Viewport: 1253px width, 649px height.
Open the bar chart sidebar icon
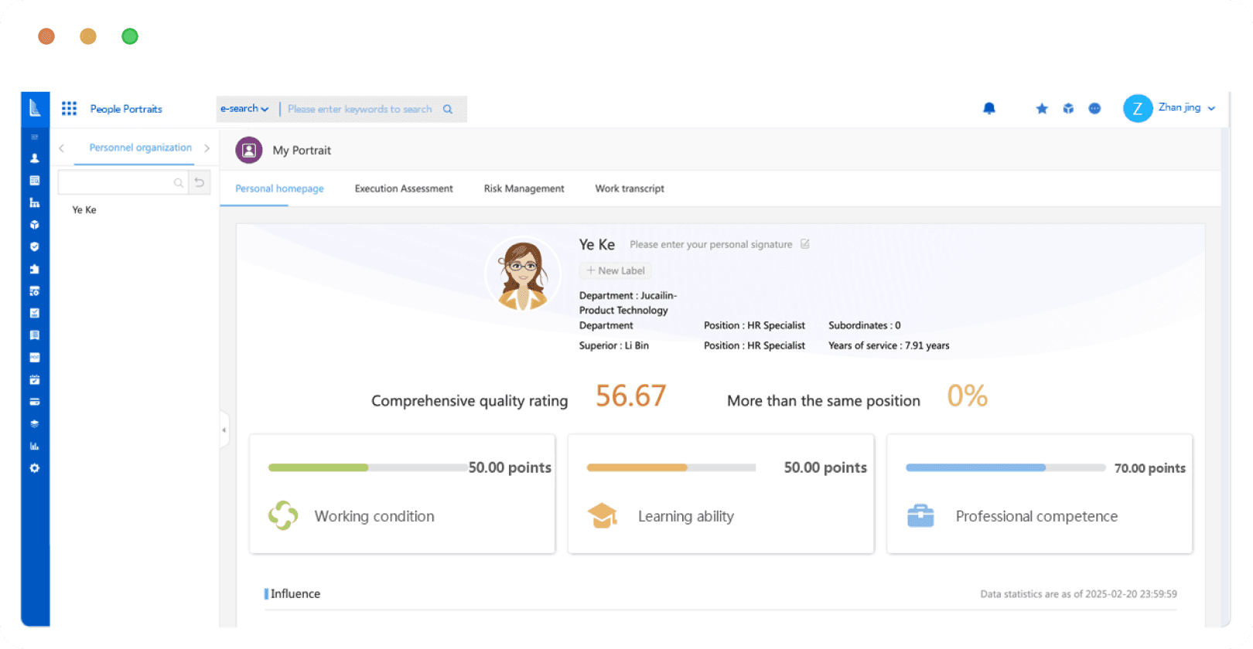[x=34, y=446]
